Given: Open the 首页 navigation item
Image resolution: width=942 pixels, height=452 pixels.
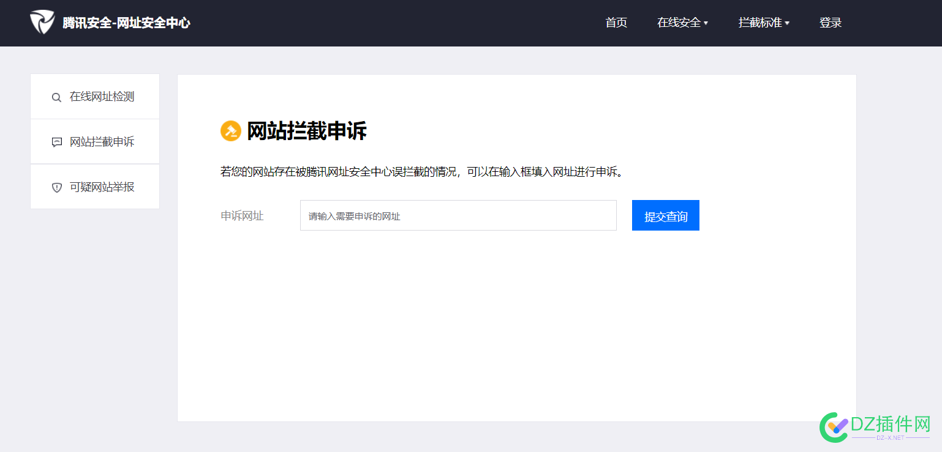Looking at the screenshot, I should (616, 23).
